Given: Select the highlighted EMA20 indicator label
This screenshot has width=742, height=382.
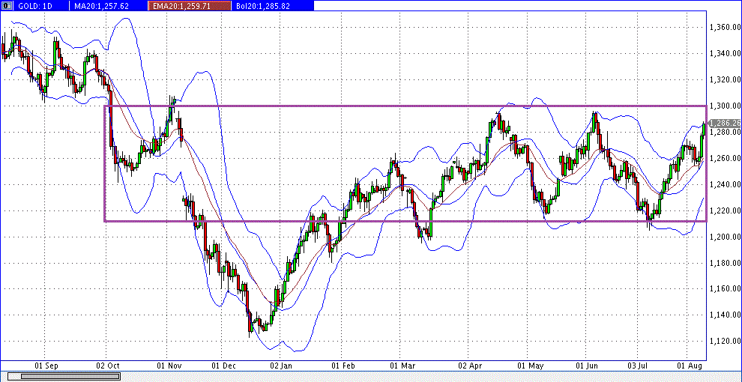Looking at the screenshot, I should [190, 6].
